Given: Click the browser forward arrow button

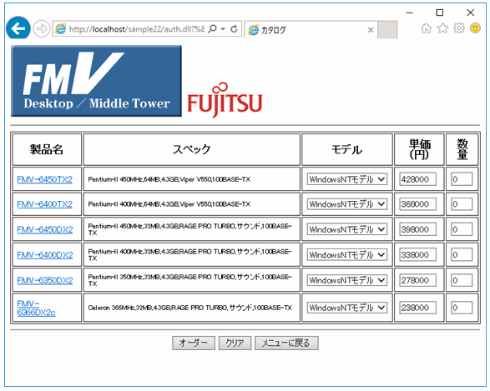Looking at the screenshot, I should (41, 29).
